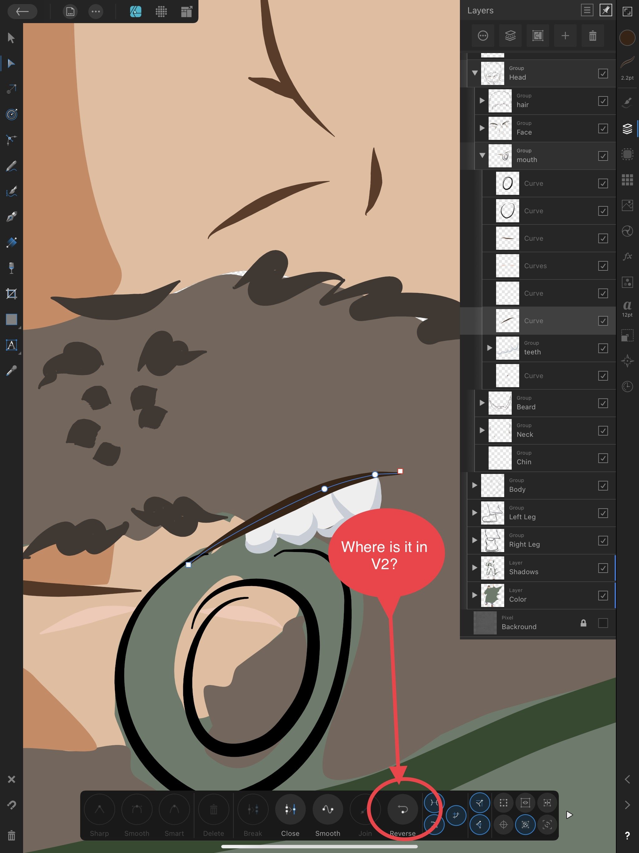The width and height of the screenshot is (639, 853).
Task: Select the Point Transform tool
Action: [11, 89]
